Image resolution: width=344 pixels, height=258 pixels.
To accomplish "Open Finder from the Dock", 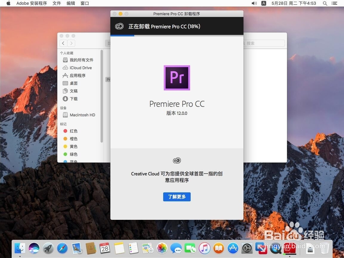I will [20, 248].
